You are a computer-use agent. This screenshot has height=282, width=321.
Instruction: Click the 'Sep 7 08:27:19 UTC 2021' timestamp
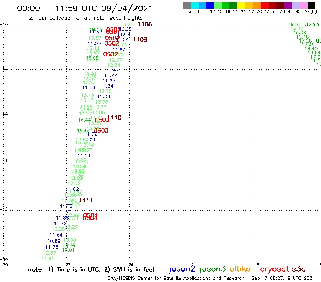(x=283, y=279)
